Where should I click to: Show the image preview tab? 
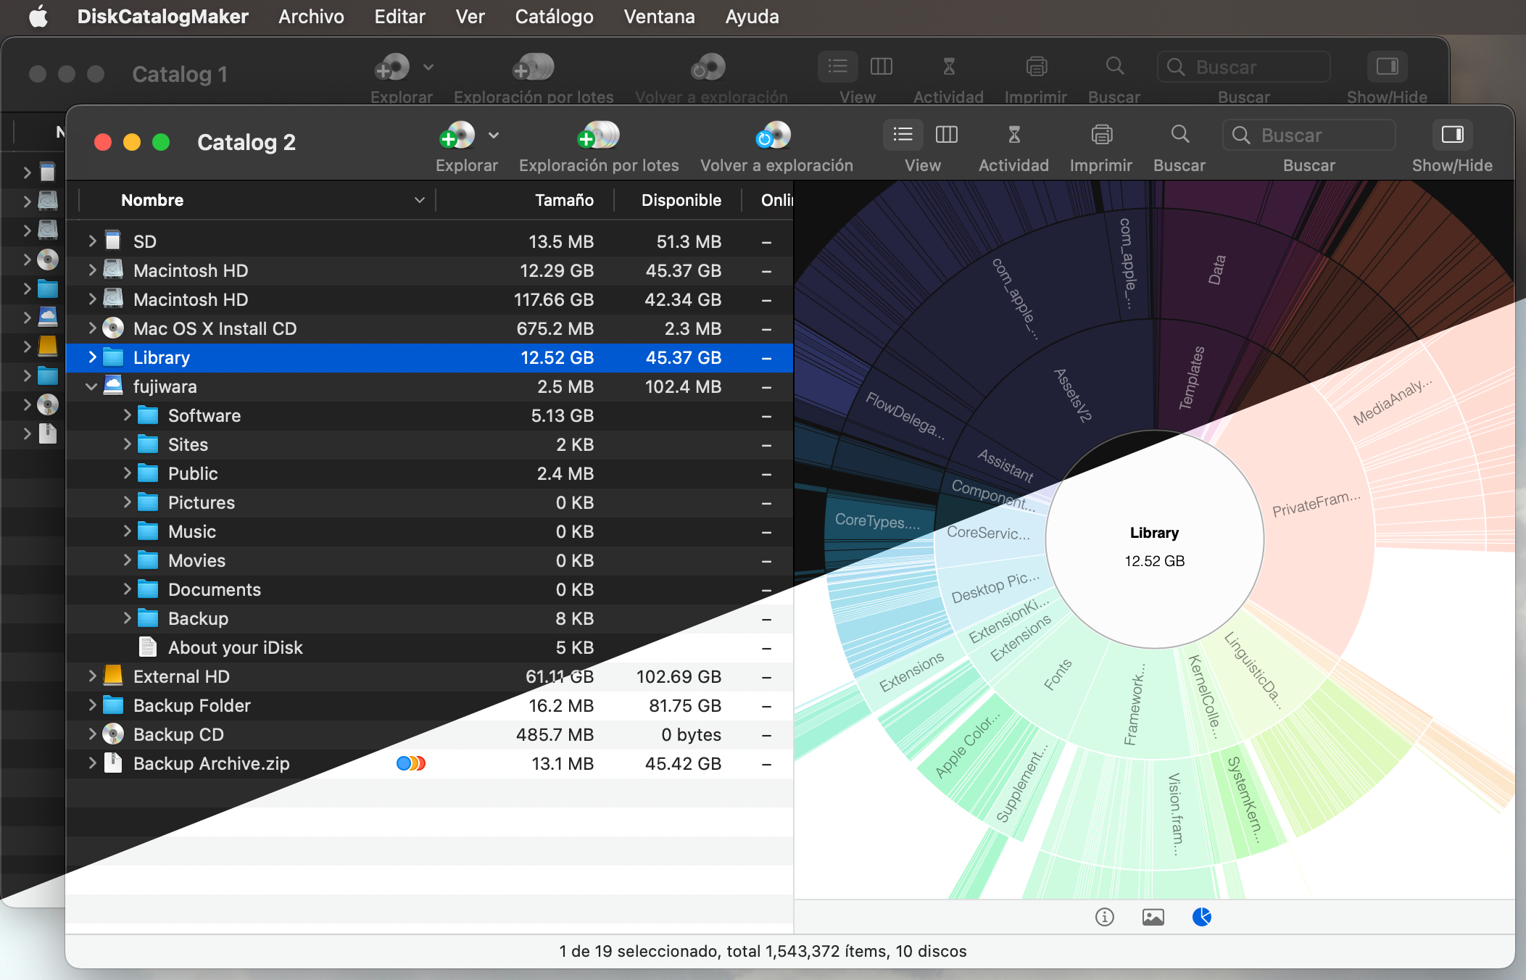click(1153, 918)
